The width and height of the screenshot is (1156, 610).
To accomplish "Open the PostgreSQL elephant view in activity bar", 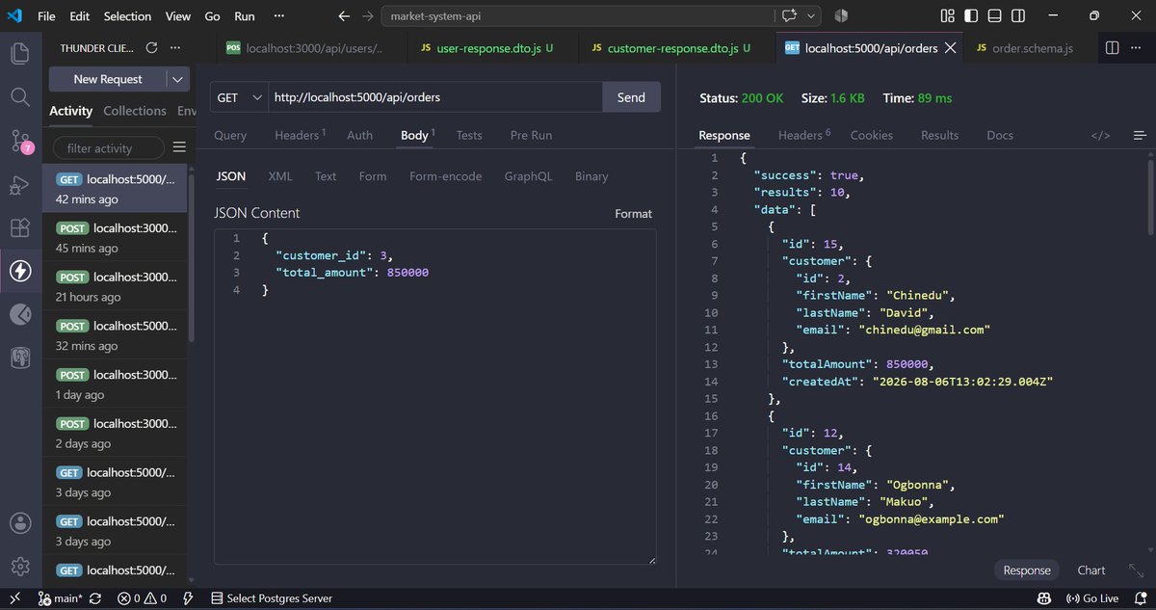I will [20, 358].
